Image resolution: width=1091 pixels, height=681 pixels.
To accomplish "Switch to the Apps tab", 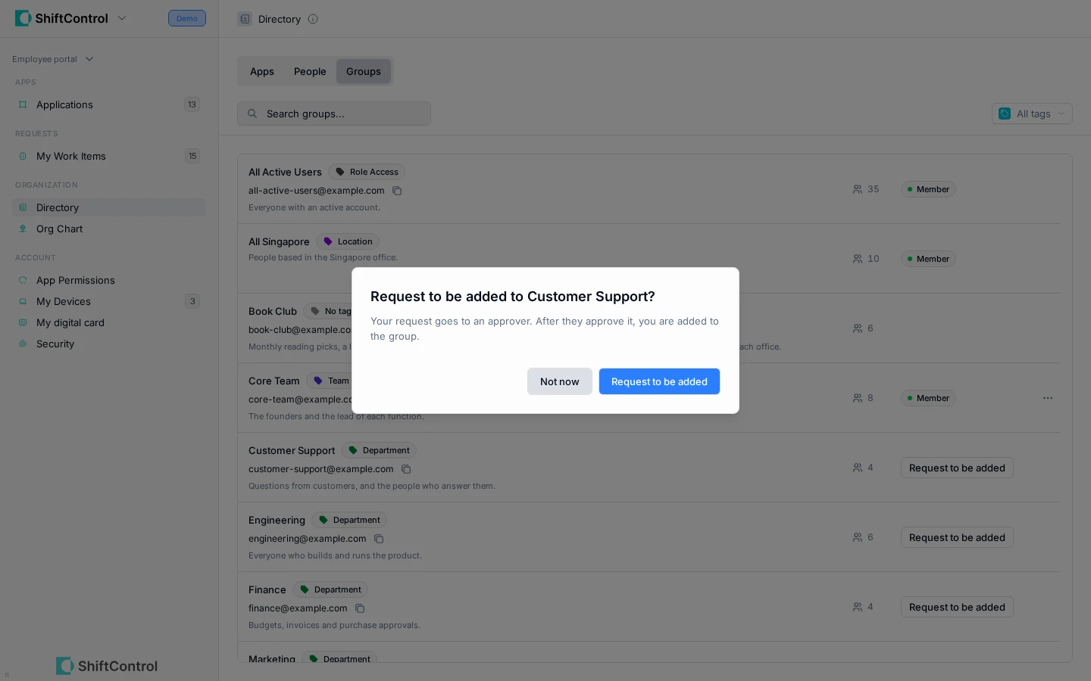I will [x=262, y=71].
